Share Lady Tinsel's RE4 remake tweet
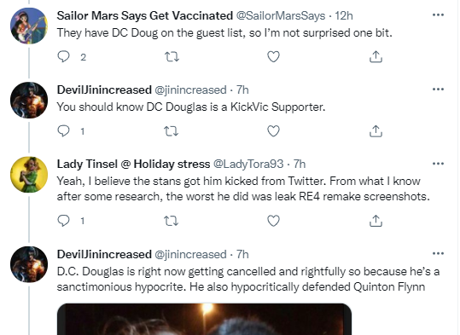The height and width of the screenshot is (335, 460). pyautogui.click(x=376, y=221)
